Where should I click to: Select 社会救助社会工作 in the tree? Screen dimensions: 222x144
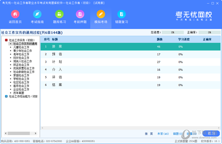24,72
